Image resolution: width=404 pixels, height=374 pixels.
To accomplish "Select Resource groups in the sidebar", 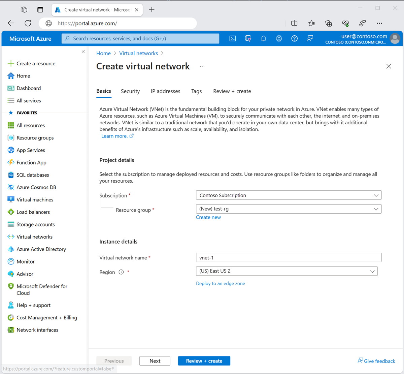I will (x=35, y=137).
